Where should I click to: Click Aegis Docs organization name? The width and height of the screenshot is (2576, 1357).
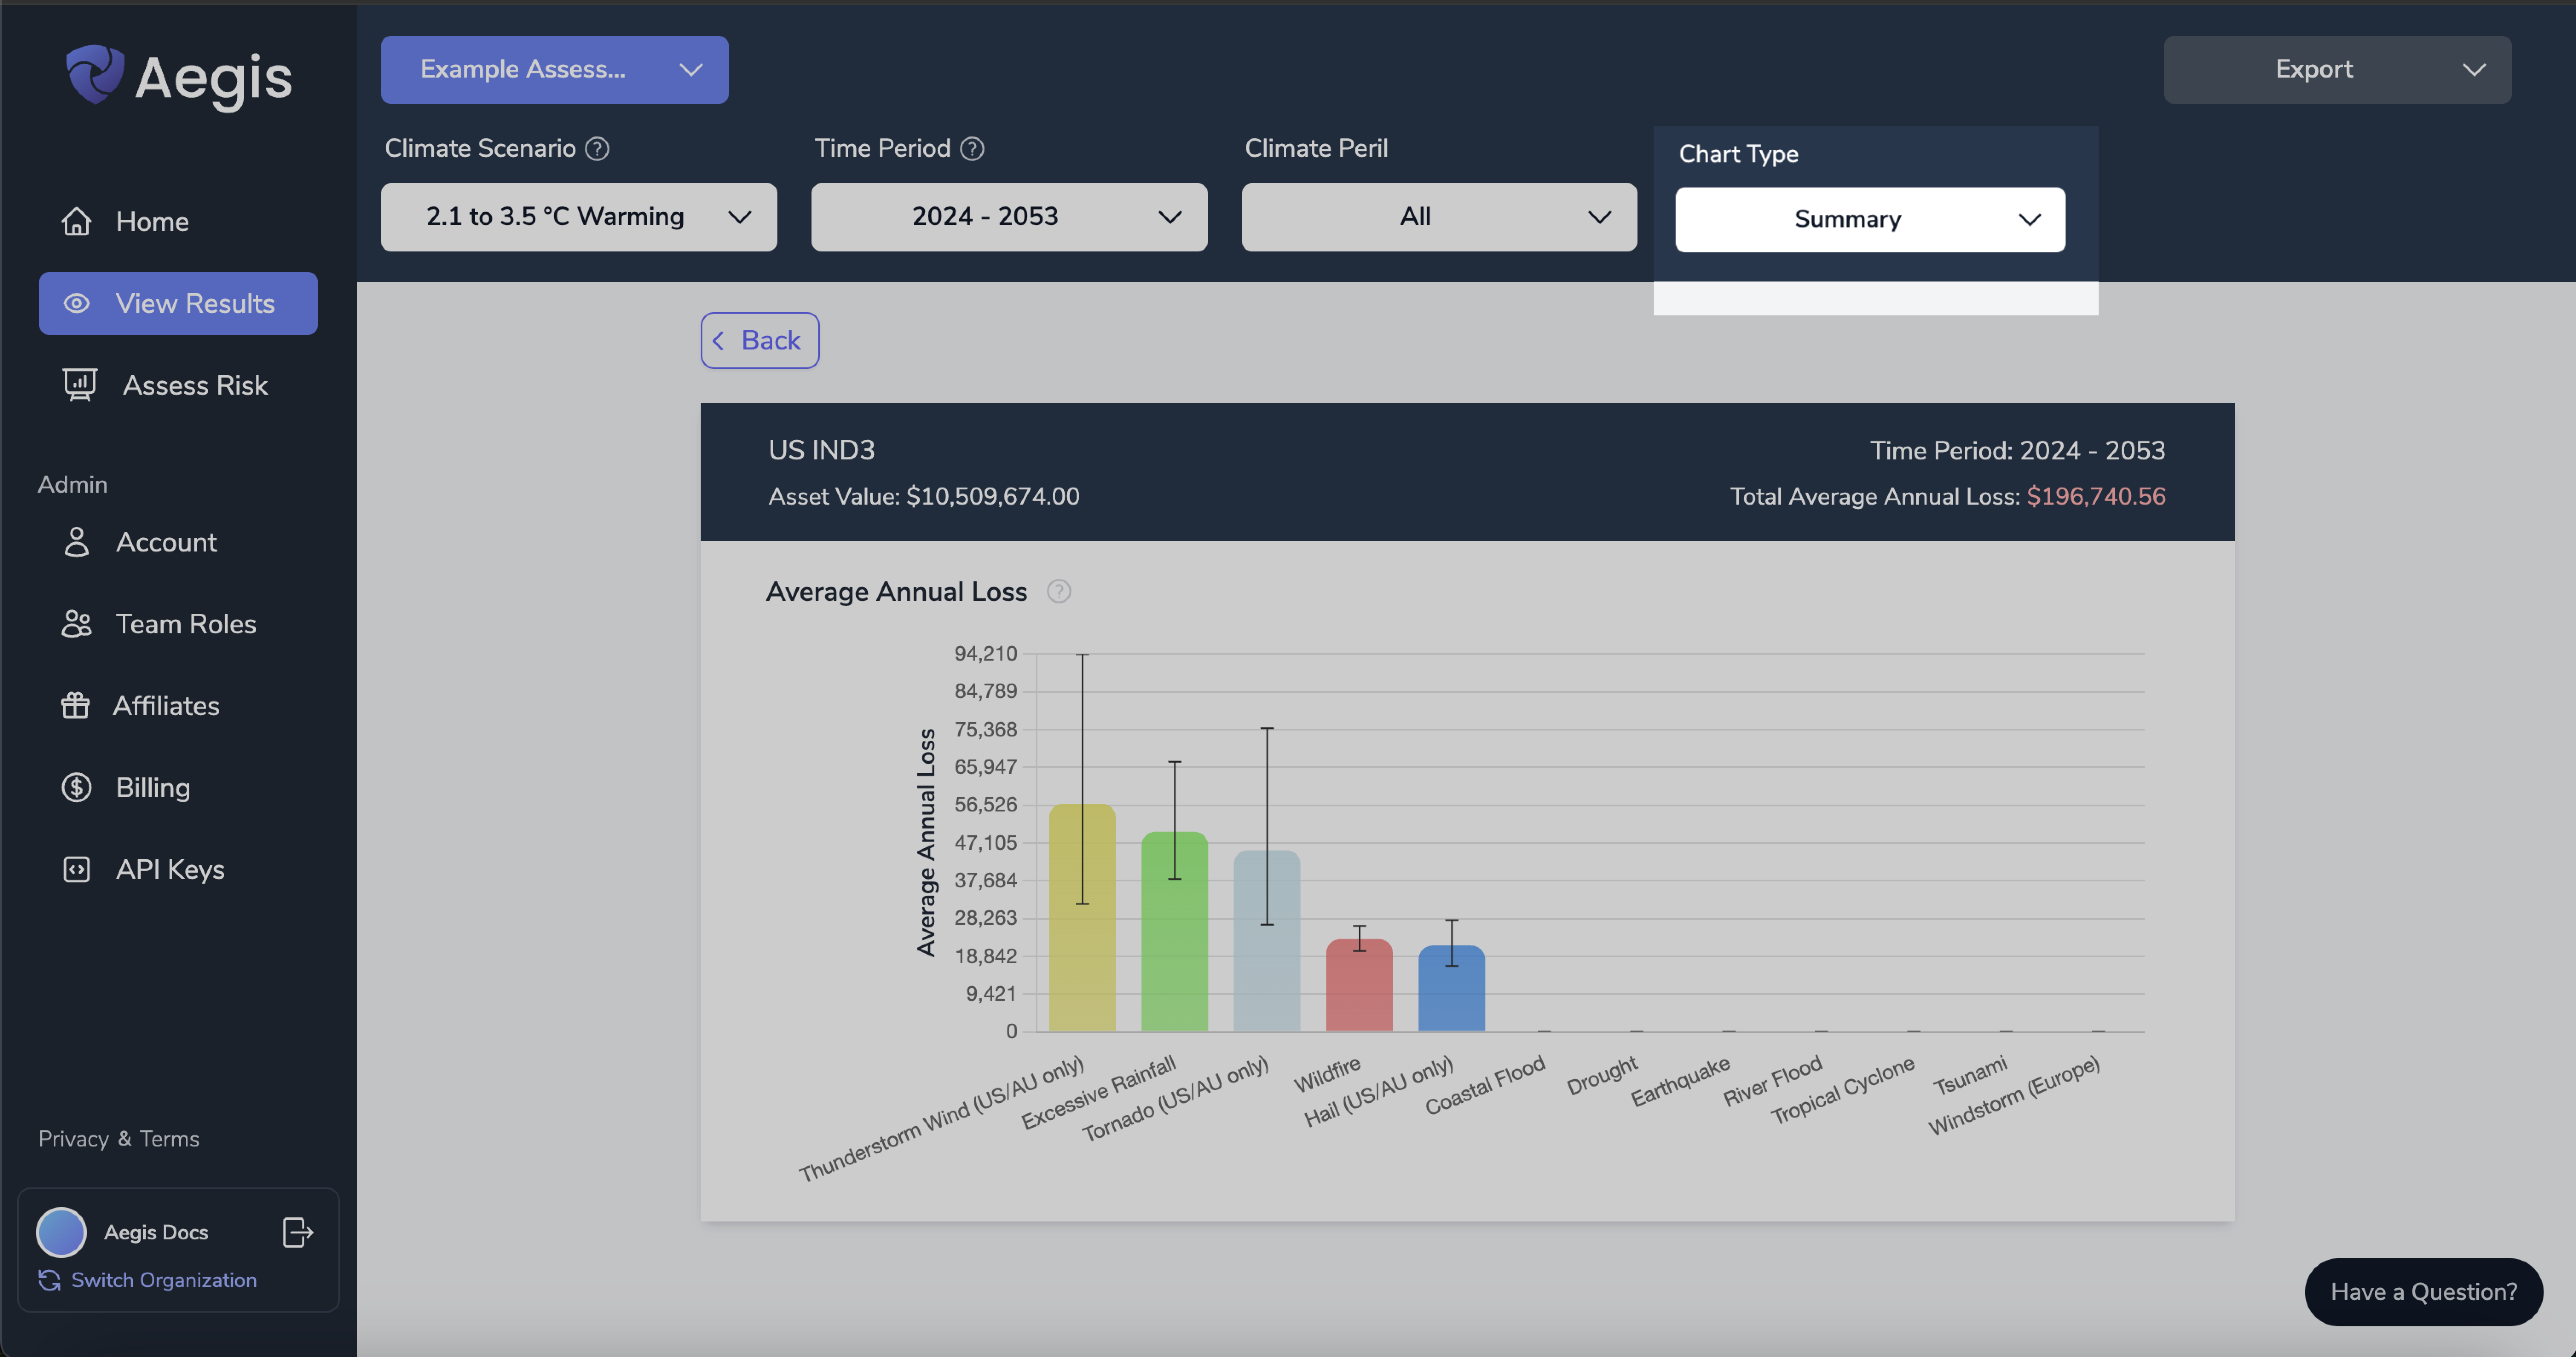pyautogui.click(x=156, y=1232)
